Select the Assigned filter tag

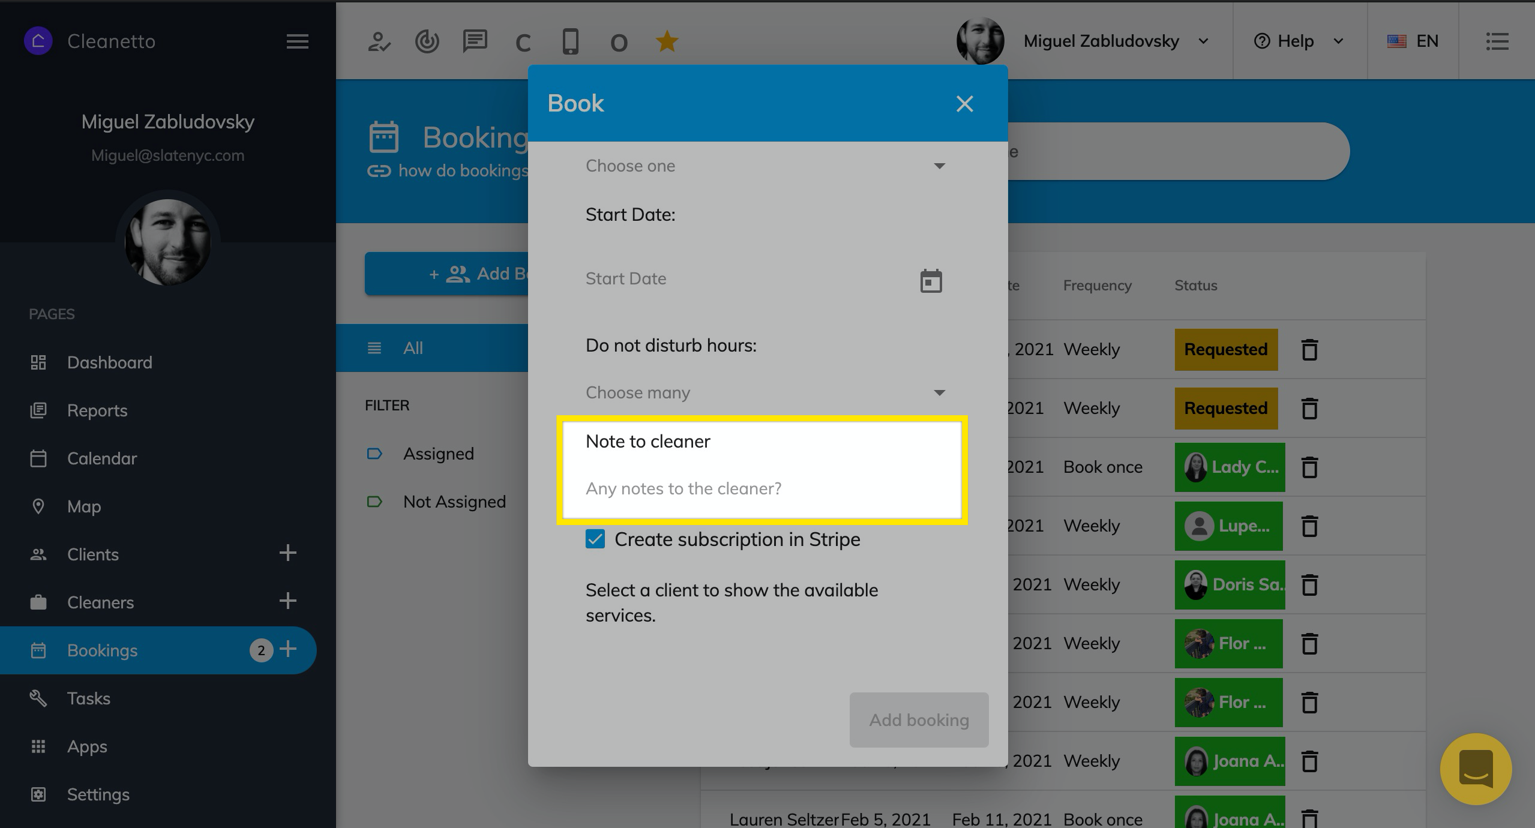point(438,454)
